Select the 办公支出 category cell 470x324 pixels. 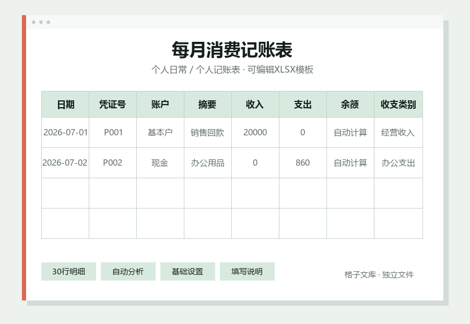pyautogui.click(x=398, y=163)
